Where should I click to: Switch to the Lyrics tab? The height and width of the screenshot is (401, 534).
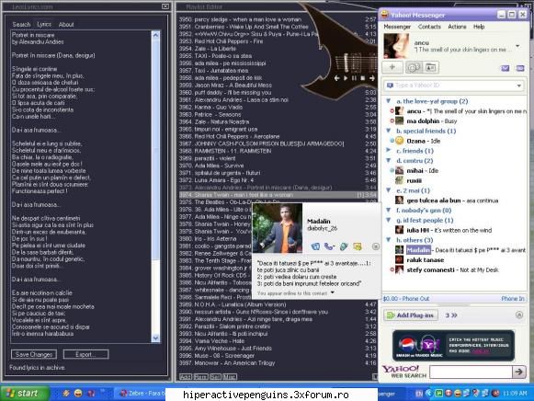[x=44, y=24]
